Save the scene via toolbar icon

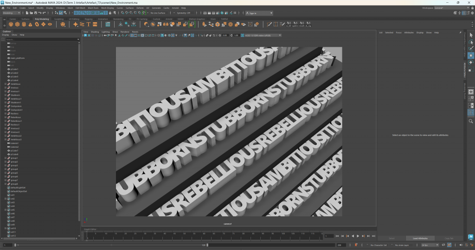(35, 13)
